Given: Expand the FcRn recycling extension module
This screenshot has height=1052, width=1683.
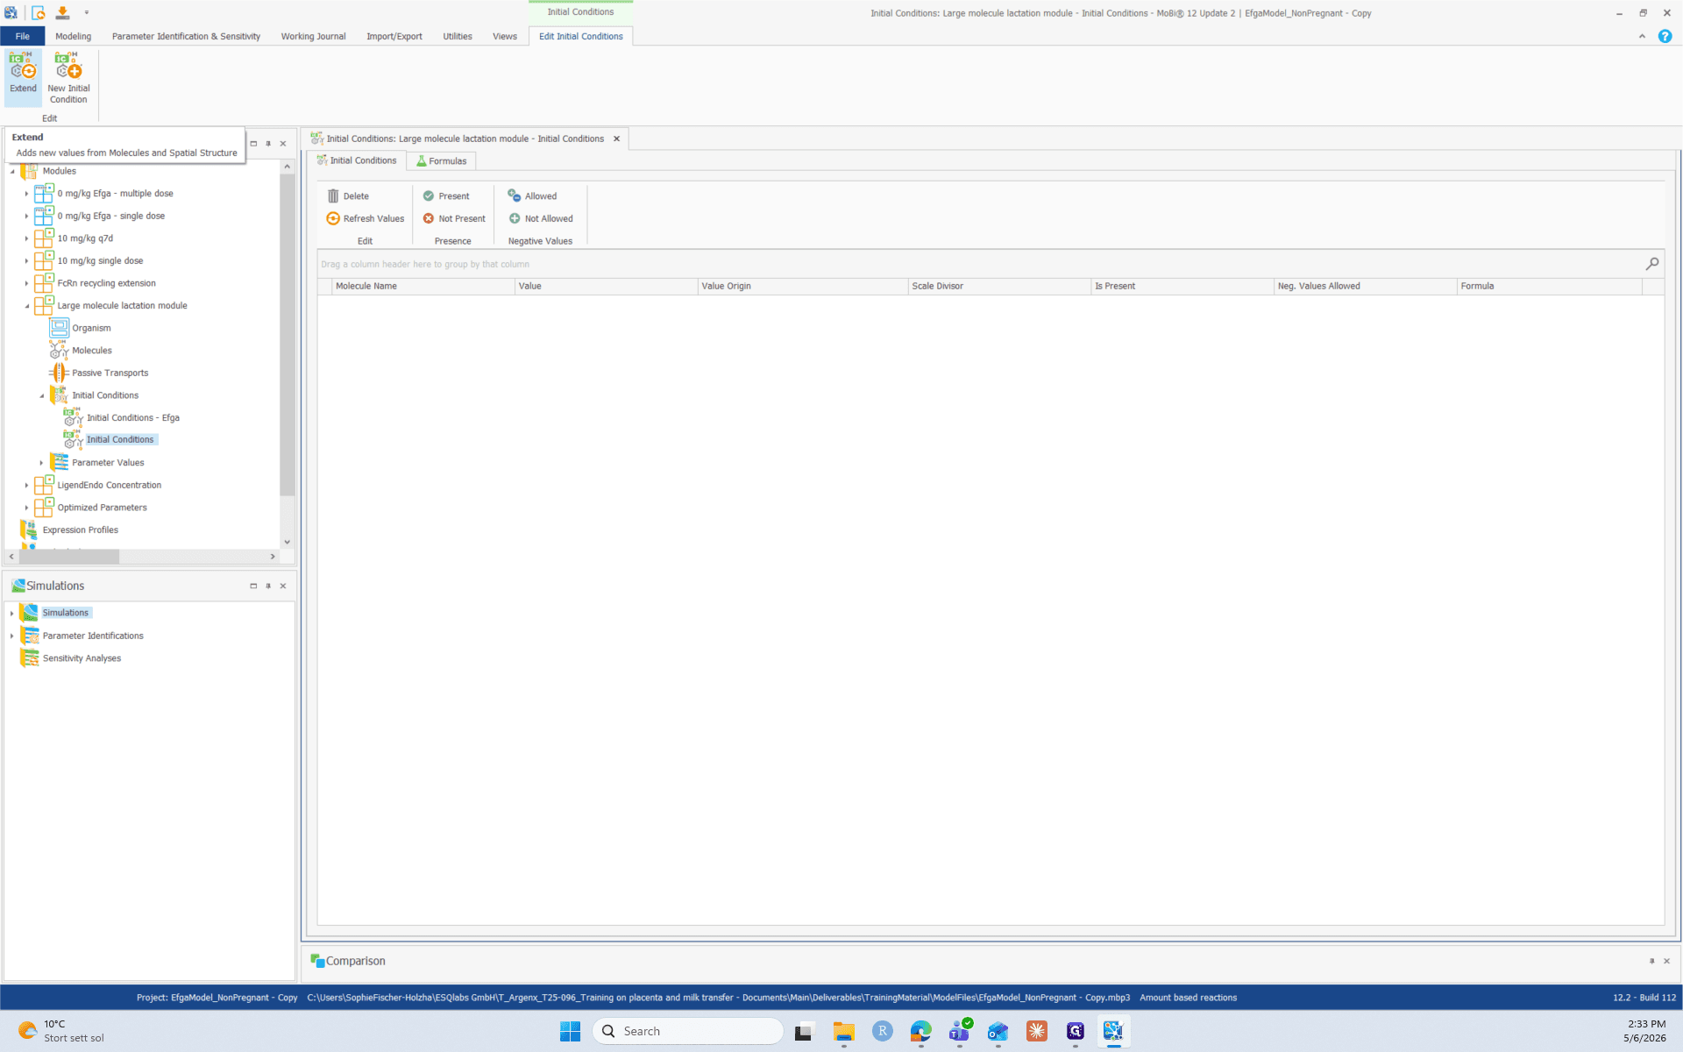Looking at the screenshot, I should pos(26,283).
